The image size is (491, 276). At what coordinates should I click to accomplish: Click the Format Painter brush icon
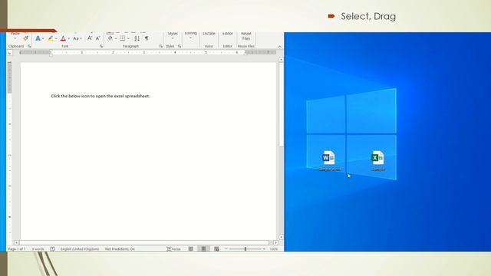pos(25,38)
